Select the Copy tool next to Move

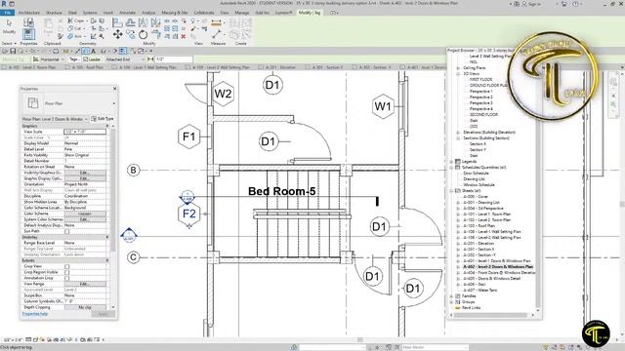point(130,35)
